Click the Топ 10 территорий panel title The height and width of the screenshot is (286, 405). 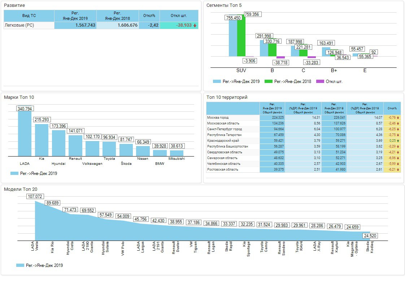(227, 97)
